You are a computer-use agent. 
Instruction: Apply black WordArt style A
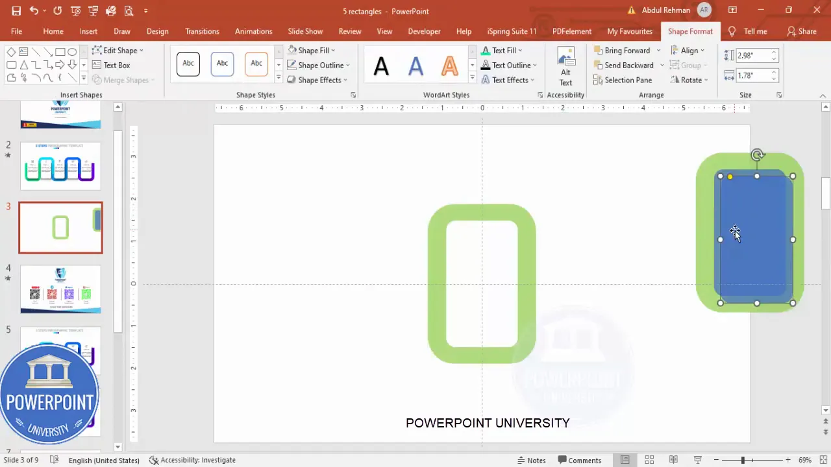[382, 66]
